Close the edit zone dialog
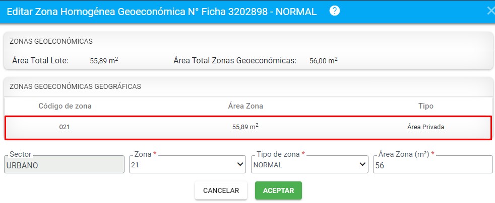 491,12
